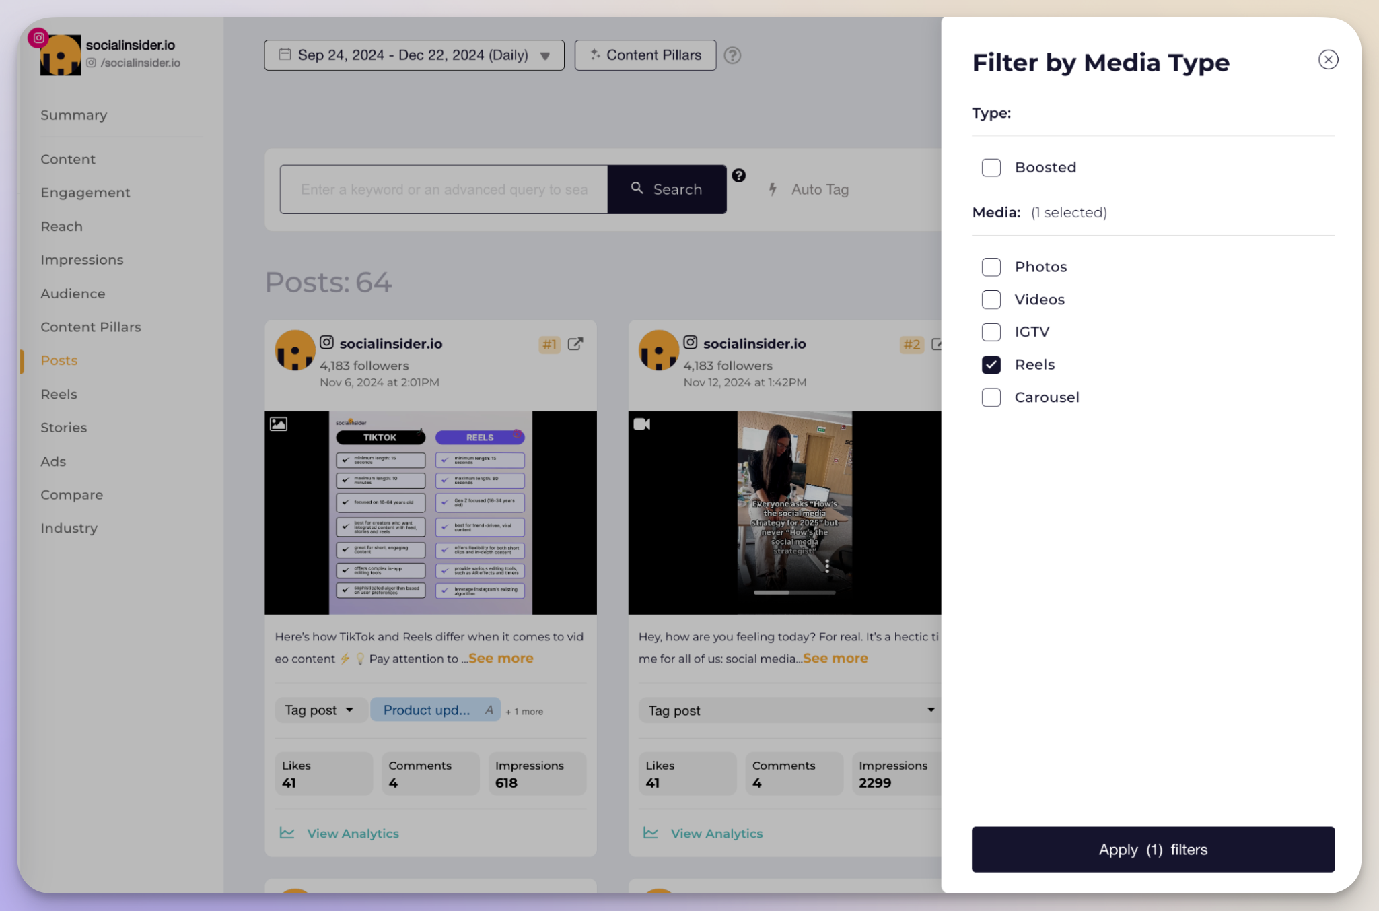Click the socialinsider.io profile avatar in sidebar
Image resolution: width=1379 pixels, height=911 pixels.
(x=61, y=55)
